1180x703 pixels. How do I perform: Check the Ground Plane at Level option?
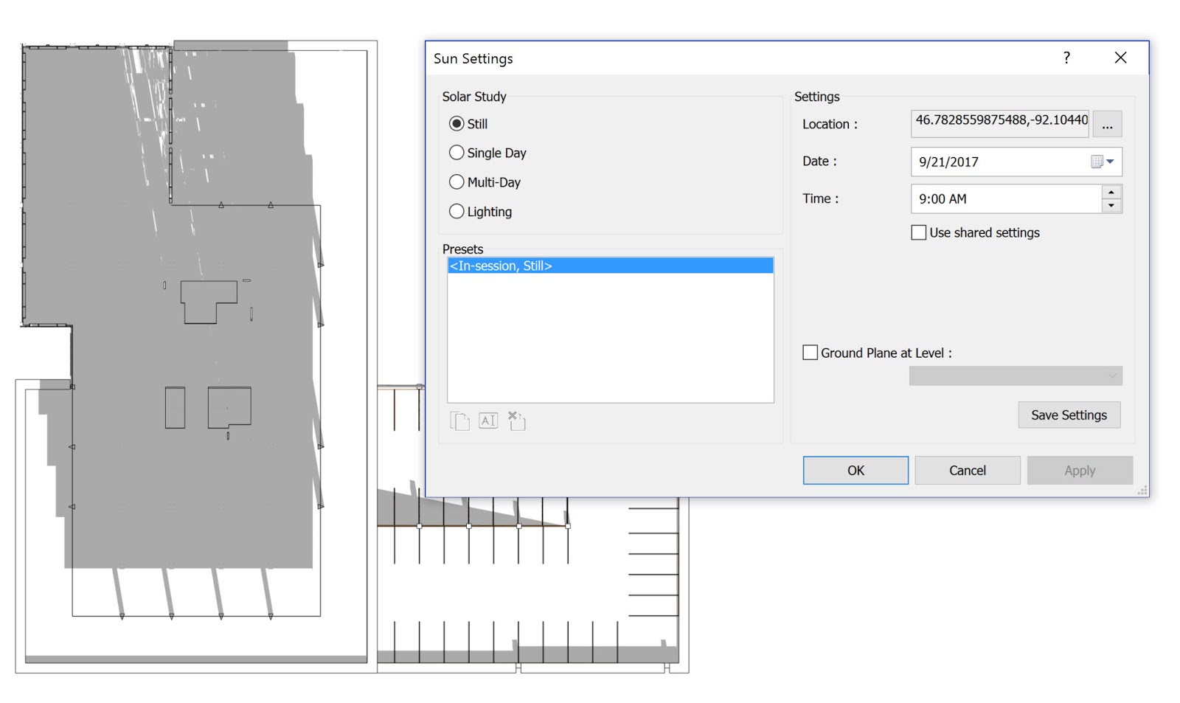click(x=810, y=353)
